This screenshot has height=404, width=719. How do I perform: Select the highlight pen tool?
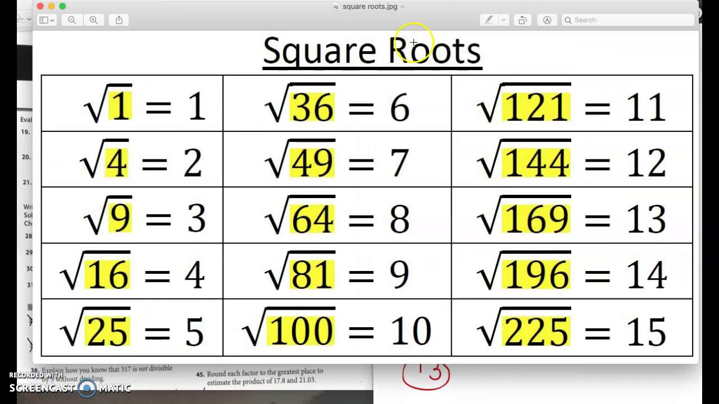coord(489,20)
